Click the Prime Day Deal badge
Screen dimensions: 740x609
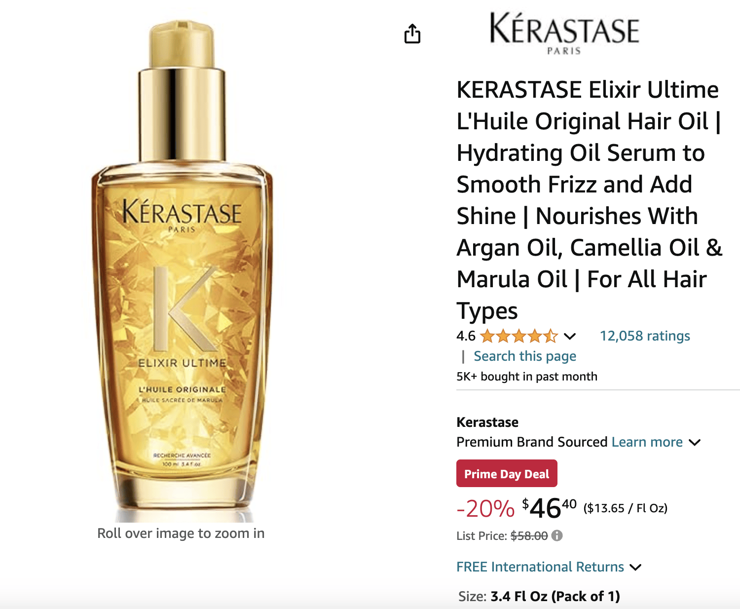[x=507, y=474]
